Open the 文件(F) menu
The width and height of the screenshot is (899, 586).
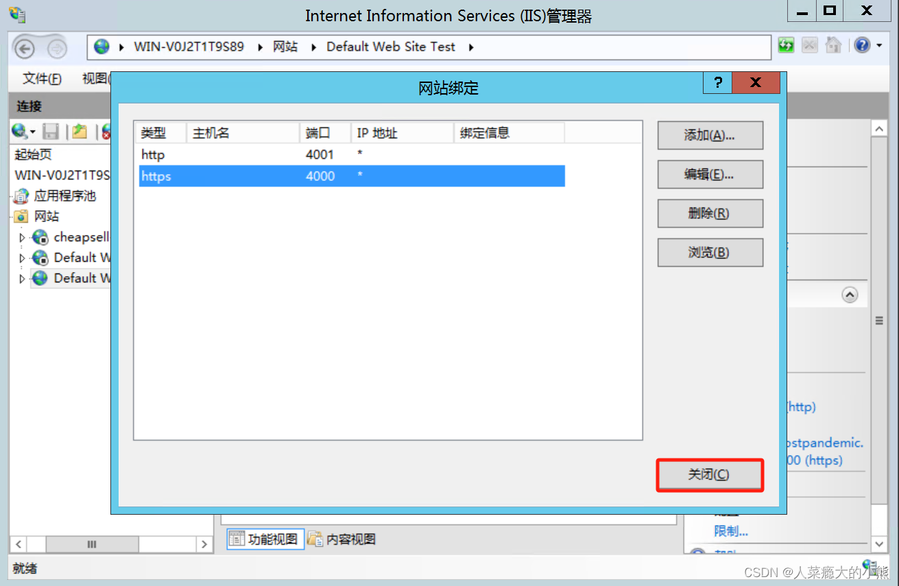click(x=42, y=79)
